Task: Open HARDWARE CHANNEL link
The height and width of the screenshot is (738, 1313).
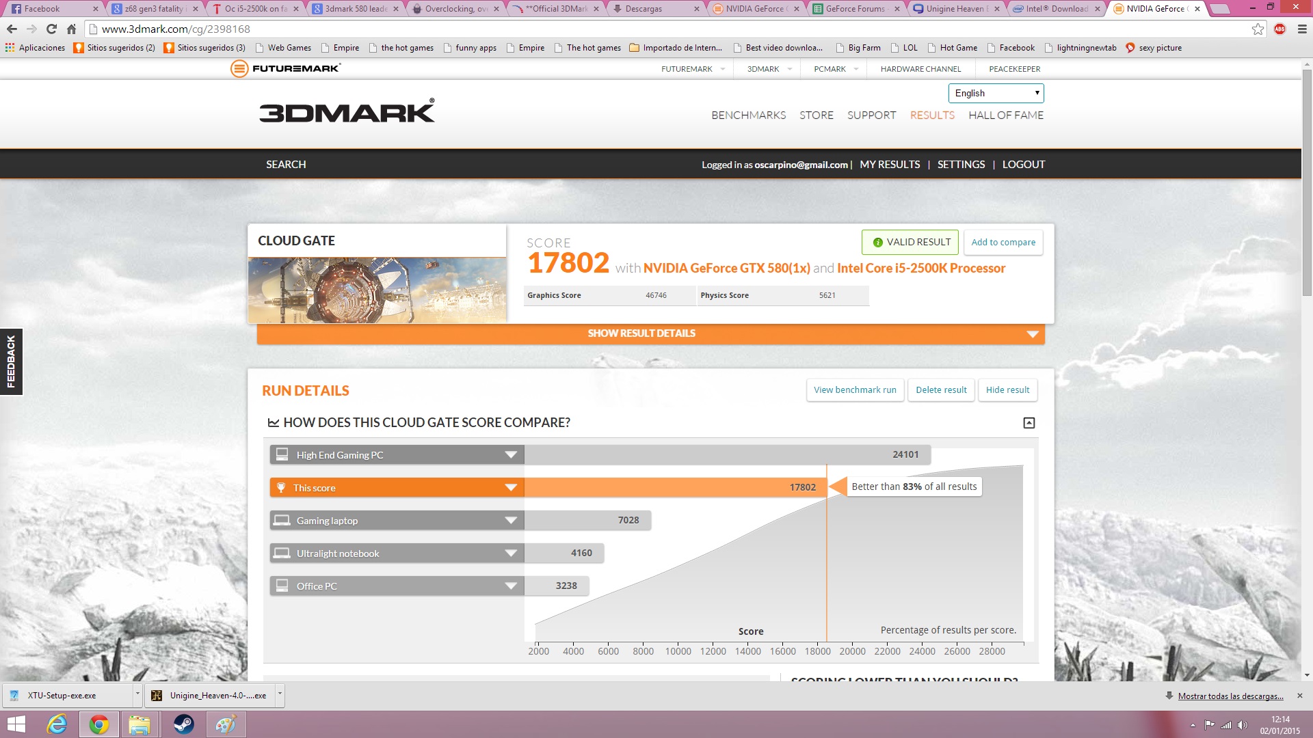Action: click(920, 69)
